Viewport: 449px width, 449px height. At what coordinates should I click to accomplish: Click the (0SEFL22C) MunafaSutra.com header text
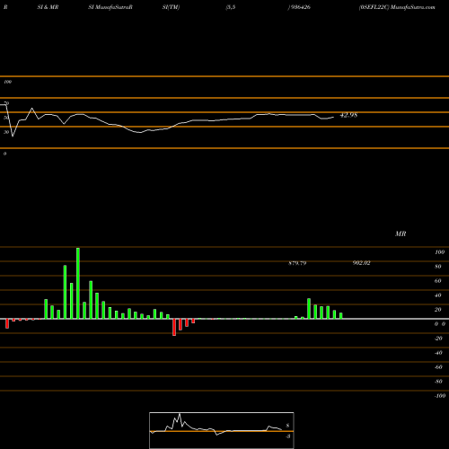coord(397,7)
